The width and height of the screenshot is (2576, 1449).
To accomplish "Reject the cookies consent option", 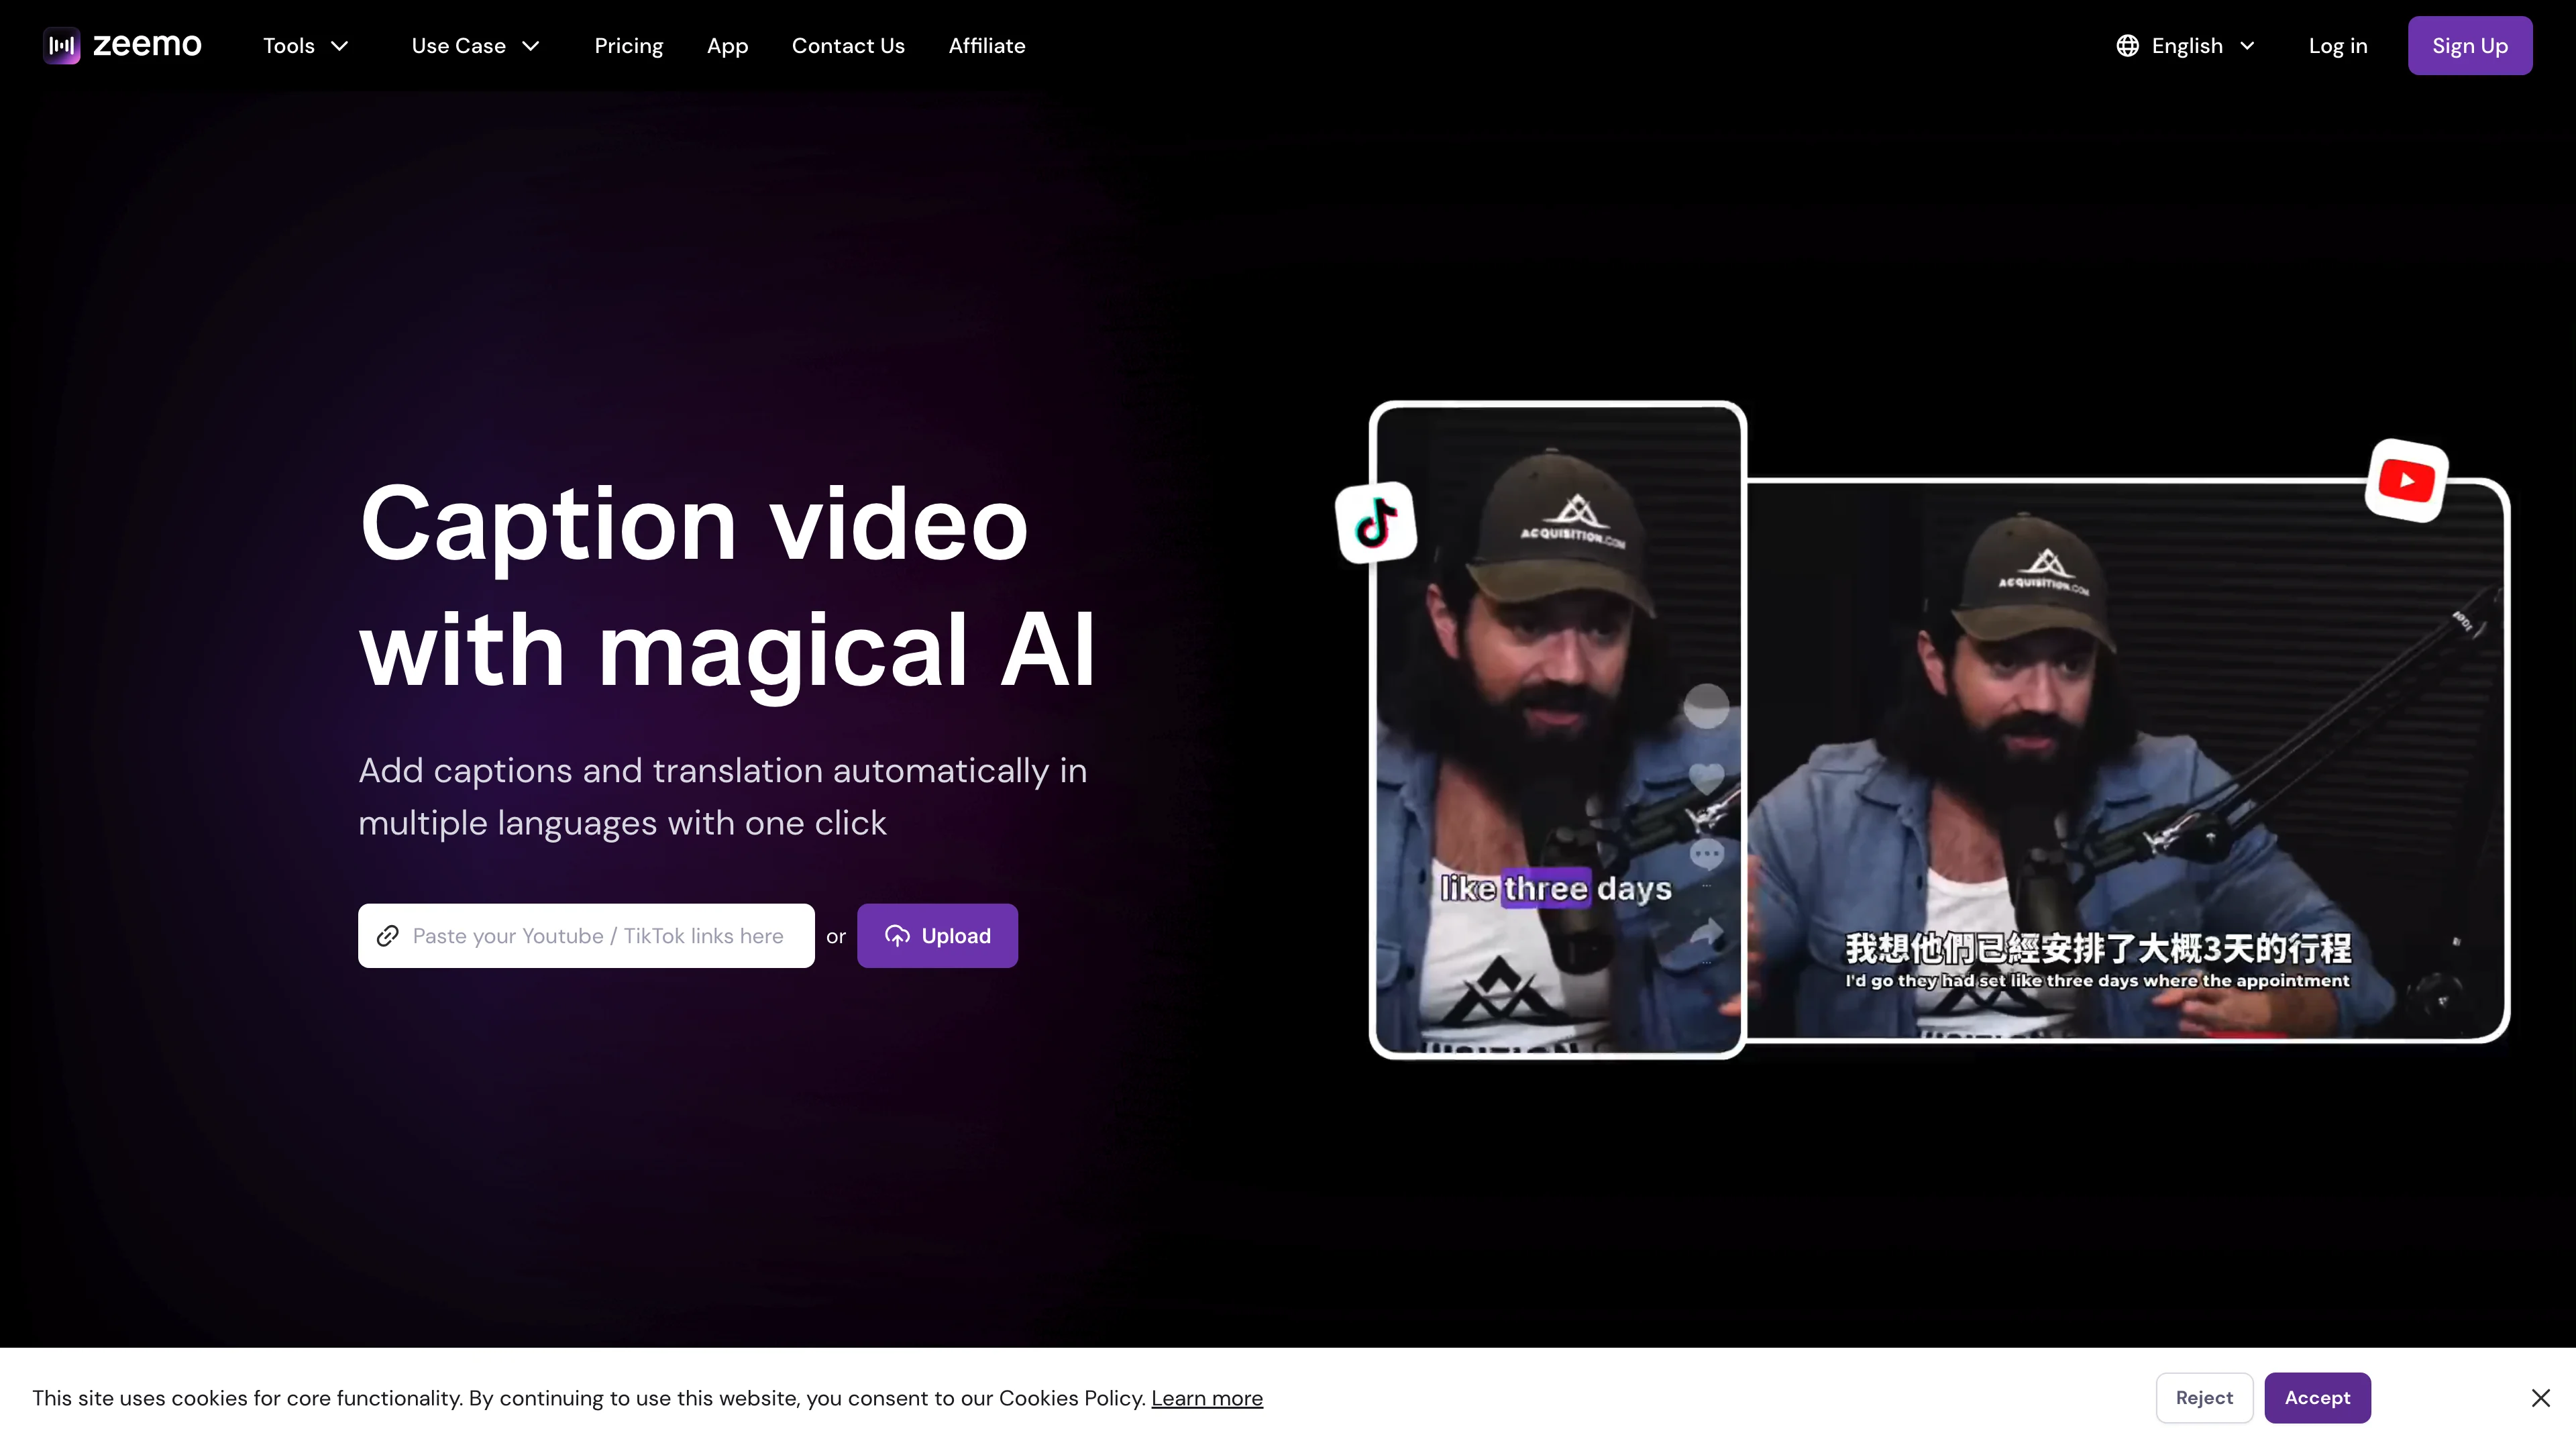I will 2204,1398.
